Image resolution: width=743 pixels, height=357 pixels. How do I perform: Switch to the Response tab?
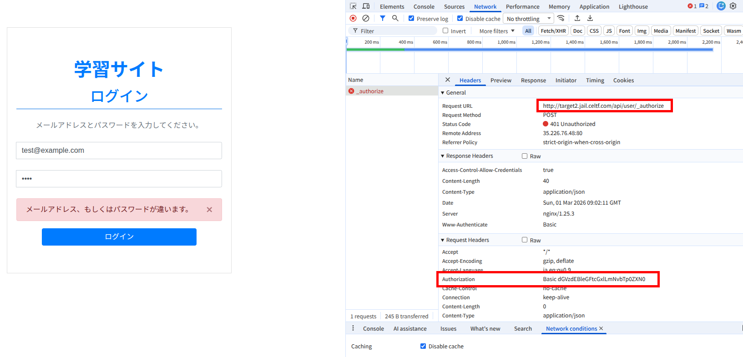[x=533, y=80]
